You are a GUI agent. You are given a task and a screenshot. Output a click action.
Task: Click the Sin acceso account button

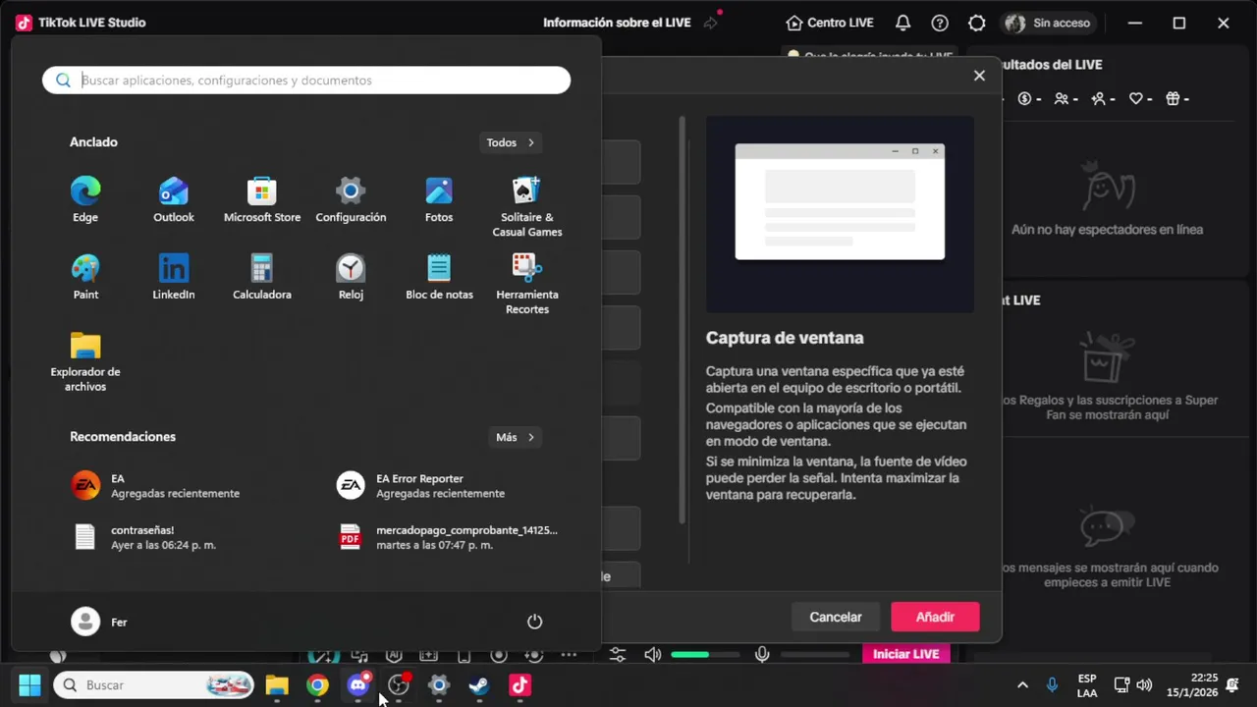1049,23
